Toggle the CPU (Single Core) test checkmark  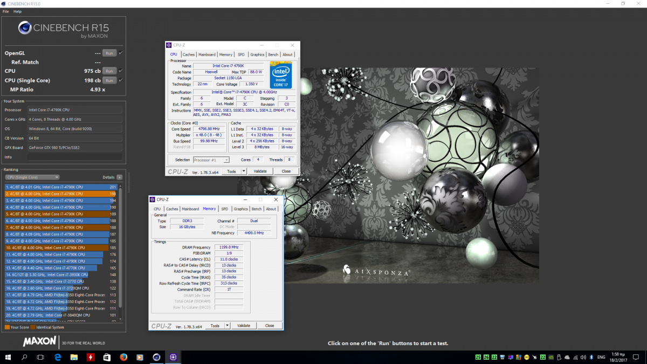click(x=121, y=80)
